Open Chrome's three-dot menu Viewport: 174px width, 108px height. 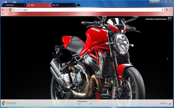(171, 10)
